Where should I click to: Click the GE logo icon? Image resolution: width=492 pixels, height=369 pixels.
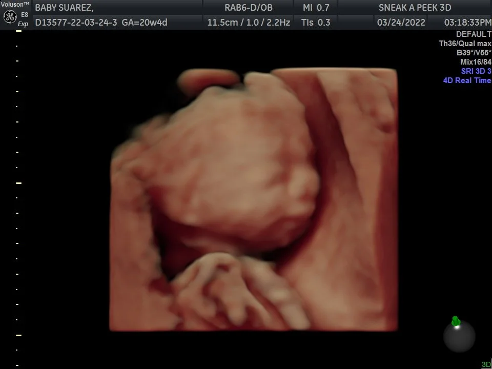click(10, 16)
